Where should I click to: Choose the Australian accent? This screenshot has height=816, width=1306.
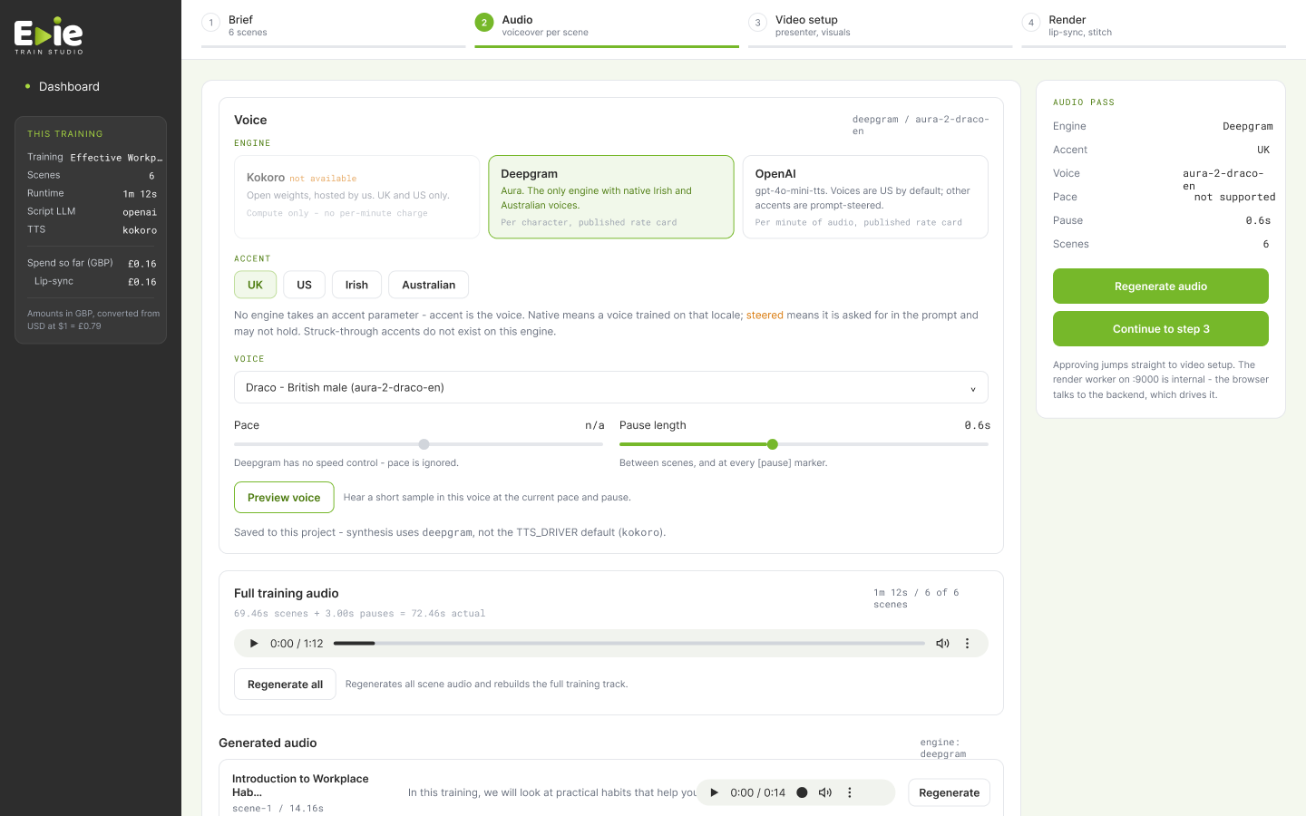click(428, 285)
